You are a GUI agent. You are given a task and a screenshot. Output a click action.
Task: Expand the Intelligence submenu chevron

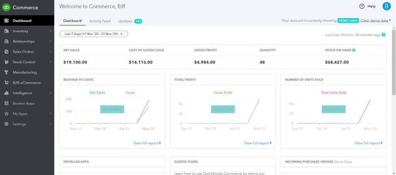[x=51, y=93]
